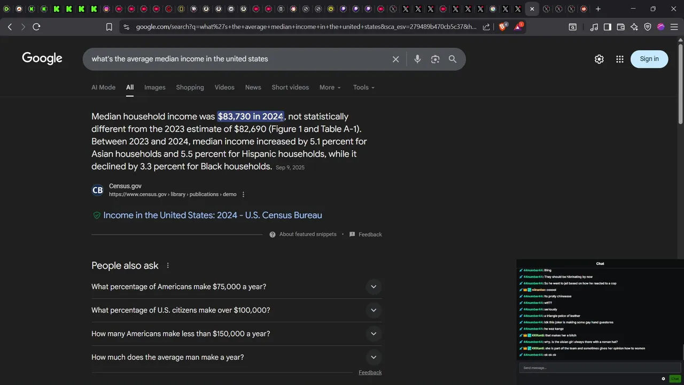684x385 pixels.
Task: Open Google quick settings gear
Action: 599,59
